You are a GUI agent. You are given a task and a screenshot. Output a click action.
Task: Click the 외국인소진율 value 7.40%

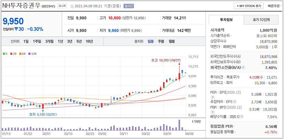pyautogui.click(x=271, y=68)
